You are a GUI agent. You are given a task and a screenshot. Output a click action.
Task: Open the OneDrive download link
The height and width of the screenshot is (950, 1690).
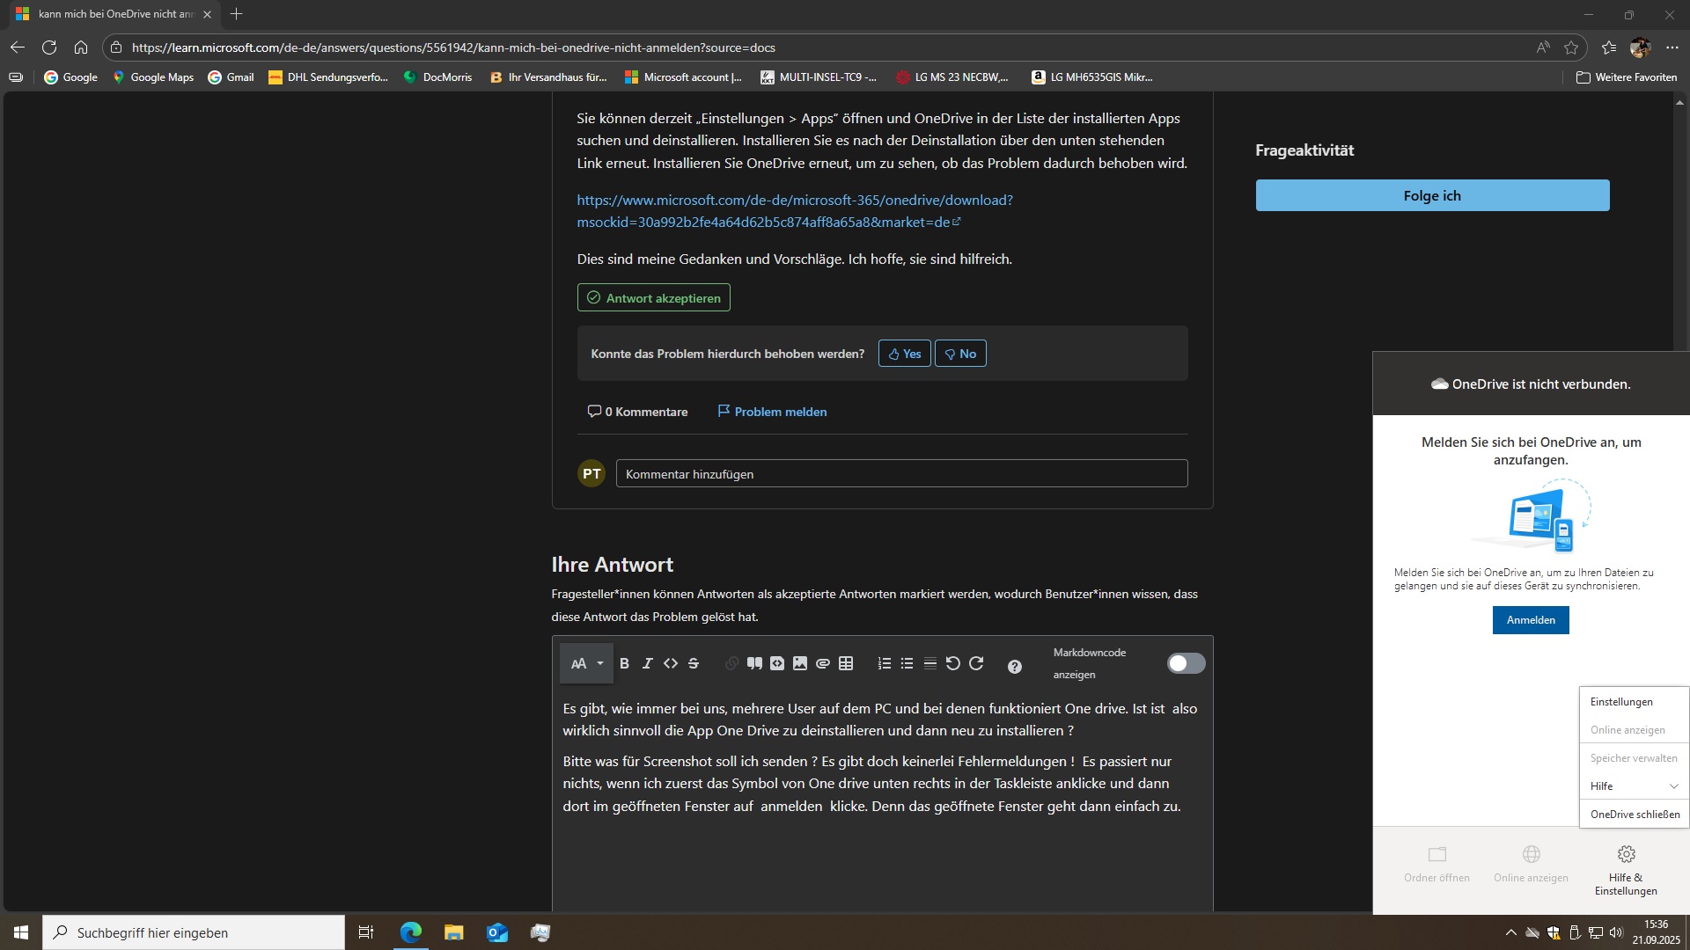[x=794, y=211]
